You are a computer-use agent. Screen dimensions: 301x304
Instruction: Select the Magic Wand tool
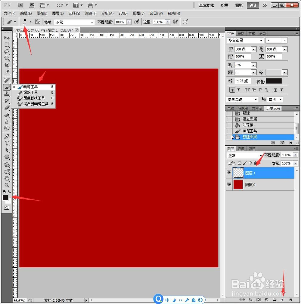[7, 58]
